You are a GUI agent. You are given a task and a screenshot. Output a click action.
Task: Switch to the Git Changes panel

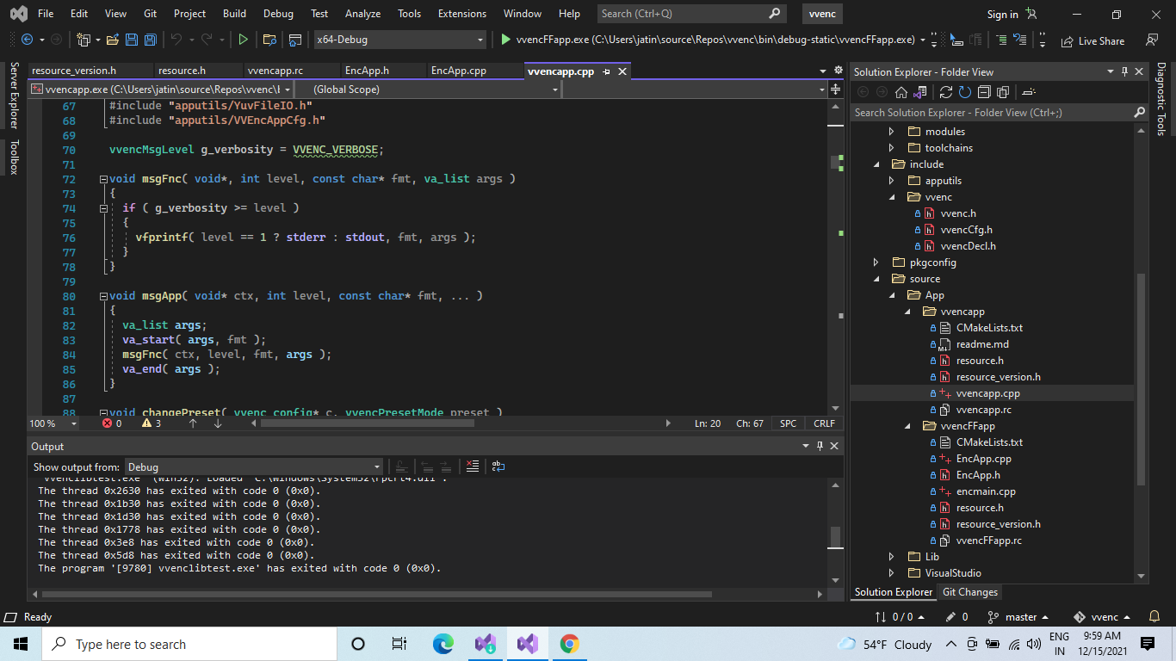(969, 591)
